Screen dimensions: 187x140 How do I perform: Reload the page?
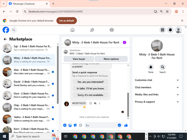coord(17,12)
